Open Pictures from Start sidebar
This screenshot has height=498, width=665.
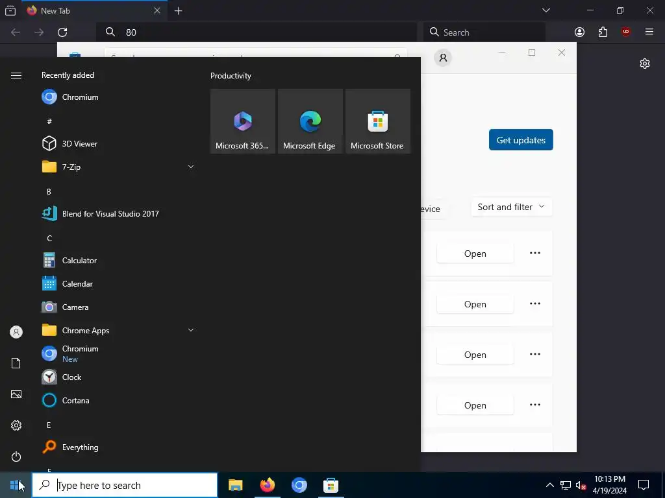[x=16, y=394]
